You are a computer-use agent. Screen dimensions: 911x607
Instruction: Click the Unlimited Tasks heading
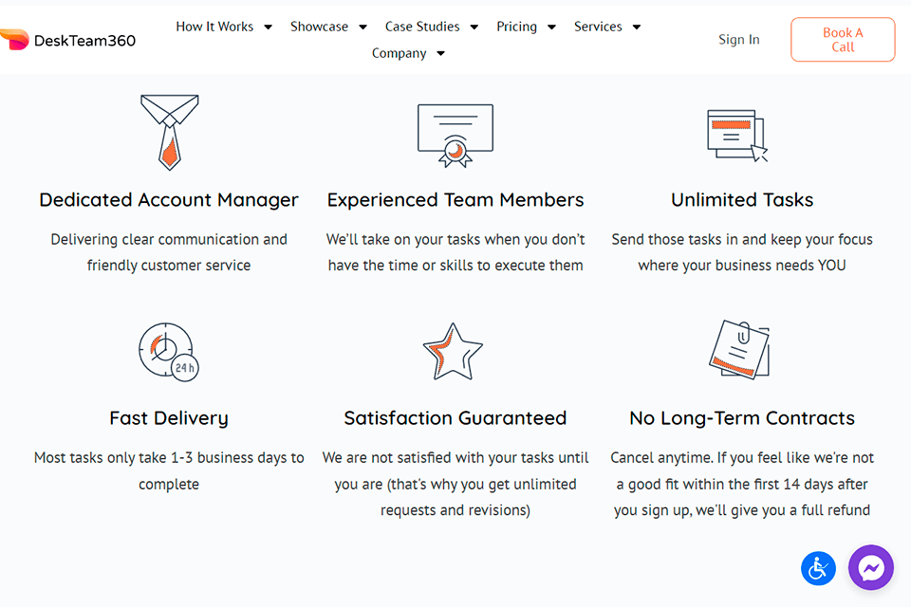pos(742,200)
